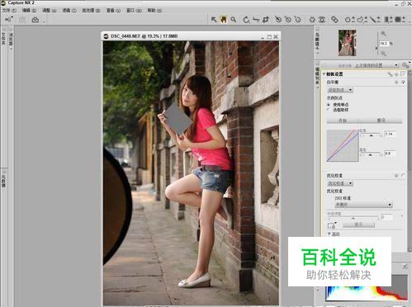Click the Rotate tool icon
Viewport: 412px width, 307px height.
pyautogui.click(x=246, y=20)
